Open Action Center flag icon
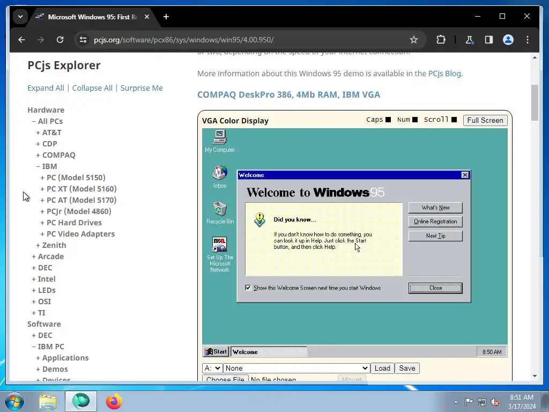This screenshot has width=549, height=412. pyautogui.click(x=469, y=402)
